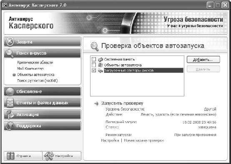This screenshot has width=231, height=164.
Task: Click the reports icon beside Отчеты и файлы данных
Action: tap(10, 103)
